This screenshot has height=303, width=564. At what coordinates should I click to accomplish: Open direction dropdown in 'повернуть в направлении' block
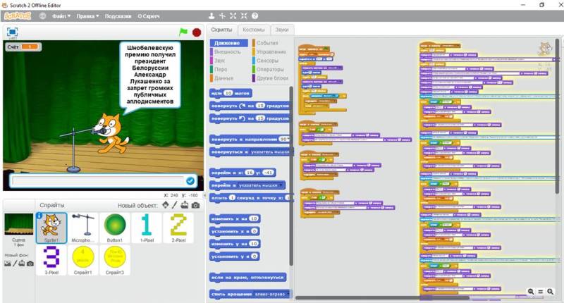click(x=288, y=140)
